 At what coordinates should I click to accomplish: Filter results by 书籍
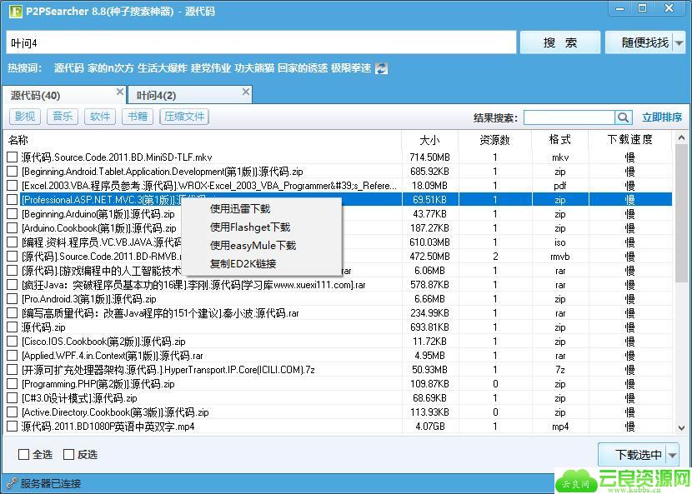coord(138,117)
